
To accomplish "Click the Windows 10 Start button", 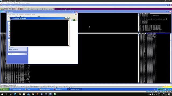I will [2, 94].
